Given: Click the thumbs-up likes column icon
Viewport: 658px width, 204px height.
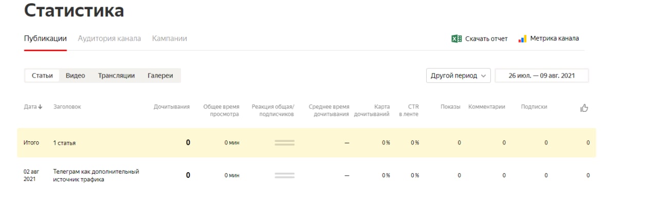Looking at the screenshot, I should coord(584,107).
